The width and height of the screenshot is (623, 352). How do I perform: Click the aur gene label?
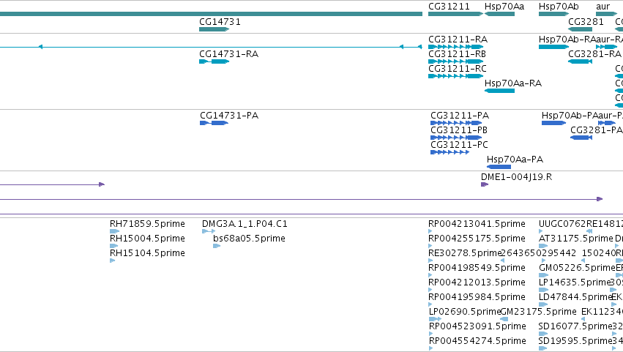point(603,7)
